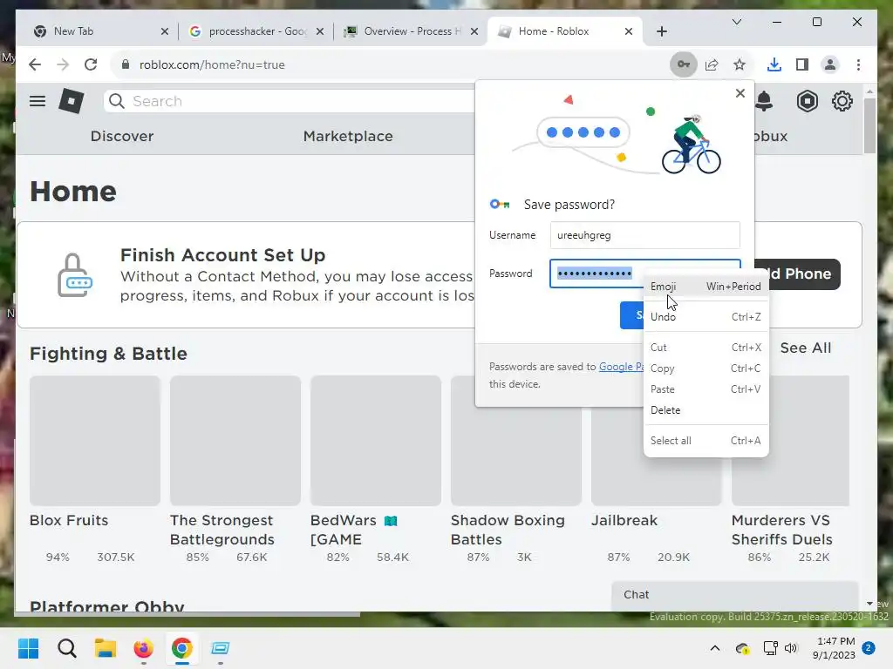Open a new Chrome tab
The width and height of the screenshot is (893, 669).
[661, 31]
